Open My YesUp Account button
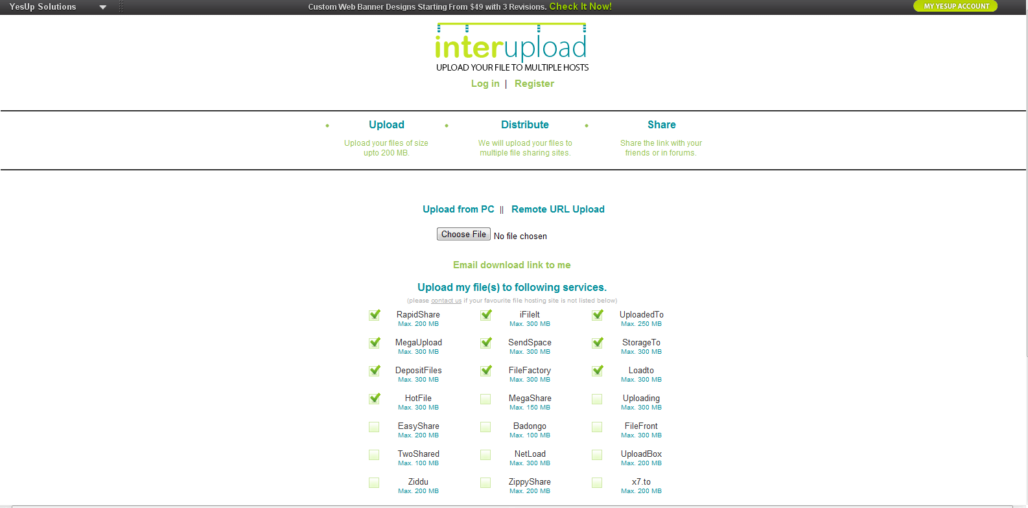Image resolution: width=1028 pixels, height=508 pixels. pyautogui.click(x=955, y=6)
